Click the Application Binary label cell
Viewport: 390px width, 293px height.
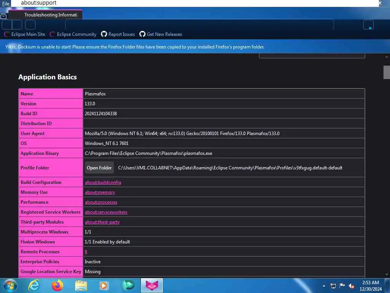coord(51,153)
